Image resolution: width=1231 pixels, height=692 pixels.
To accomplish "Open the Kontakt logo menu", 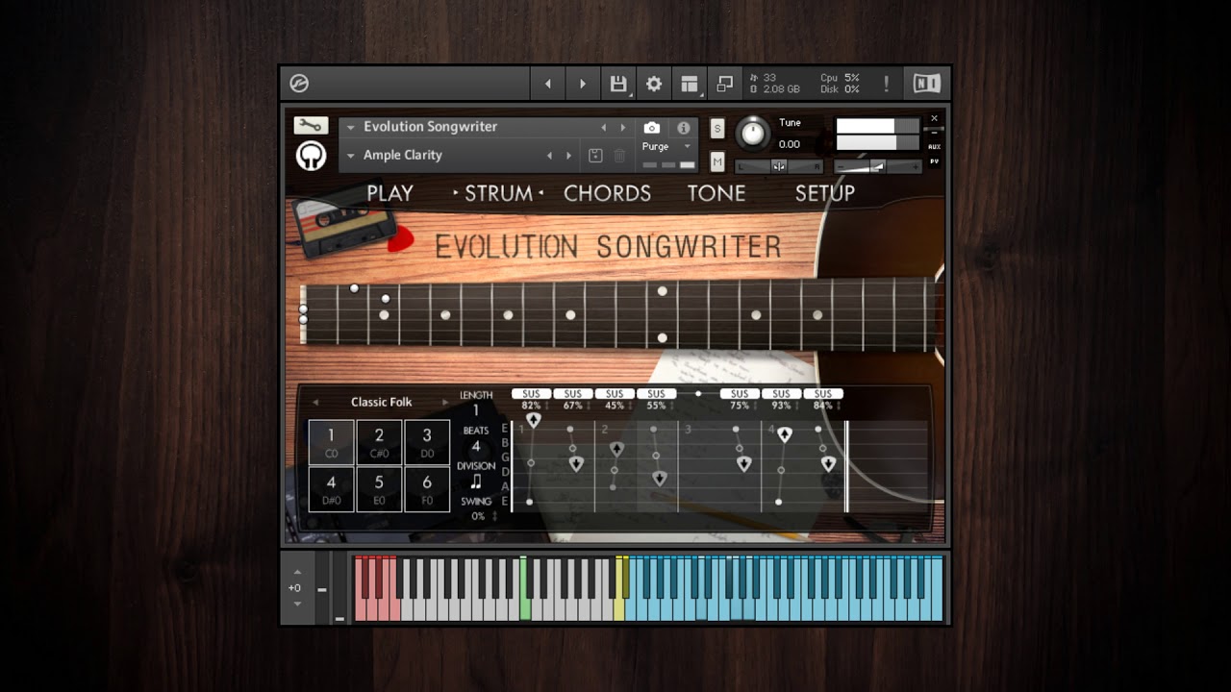I will click(299, 84).
